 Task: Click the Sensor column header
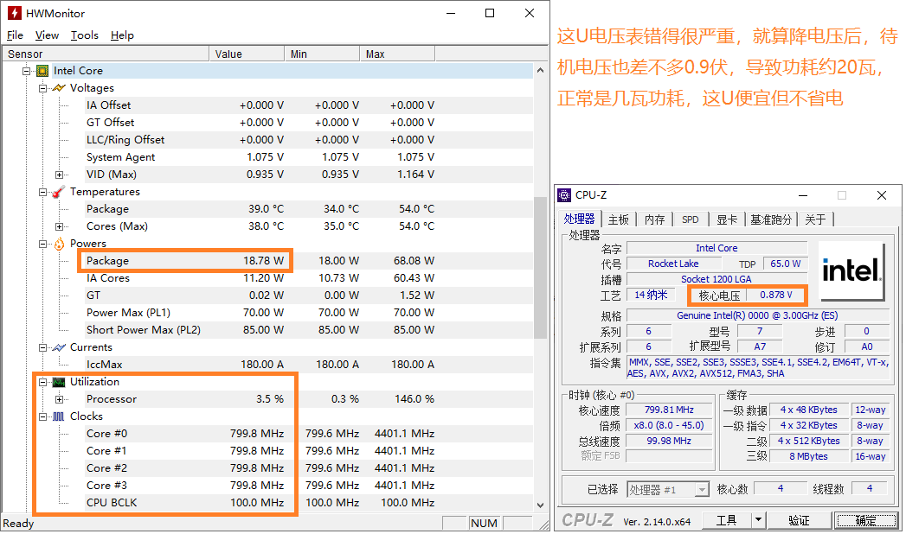click(x=106, y=54)
